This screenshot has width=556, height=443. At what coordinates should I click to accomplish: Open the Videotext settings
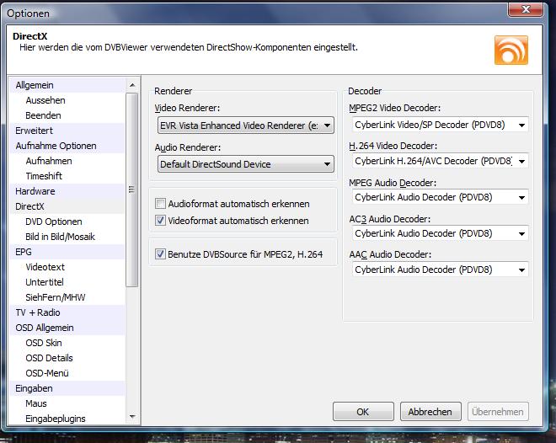(x=45, y=267)
